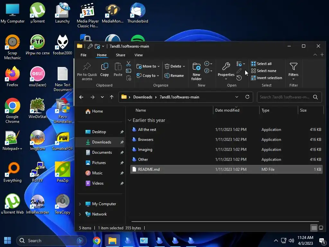
Task: Click the Cut scissors icon in the ribbon
Action: 129,64
